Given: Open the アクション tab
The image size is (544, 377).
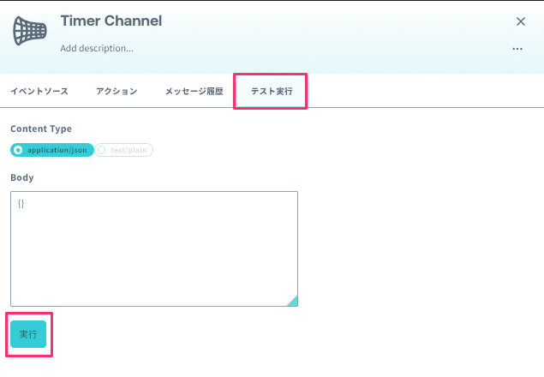Looking at the screenshot, I should 117,92.
